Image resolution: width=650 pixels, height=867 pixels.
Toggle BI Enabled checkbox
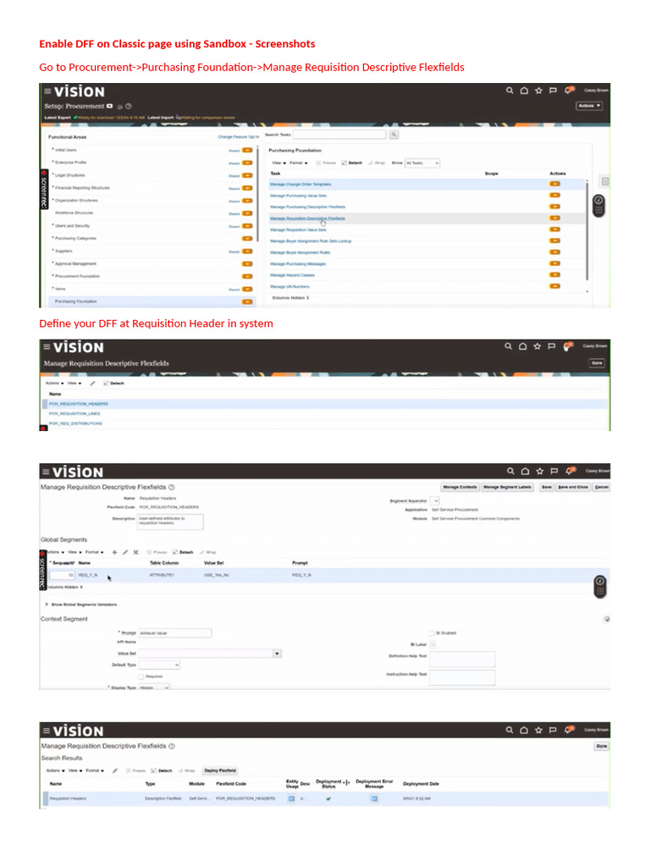pos(432,633)
